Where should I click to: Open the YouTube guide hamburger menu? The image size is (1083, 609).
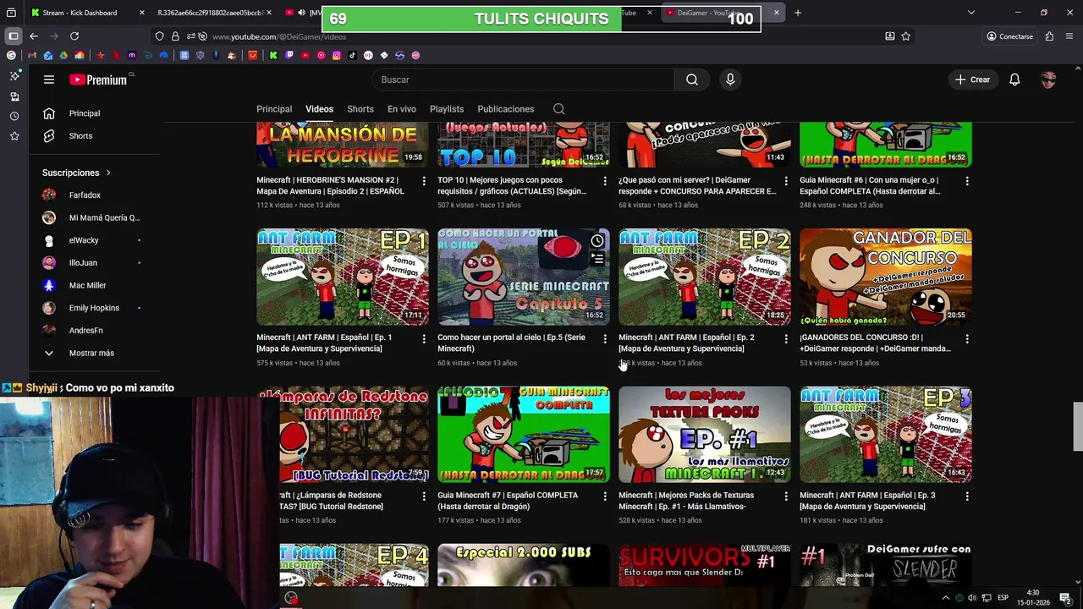click(49, 80)
